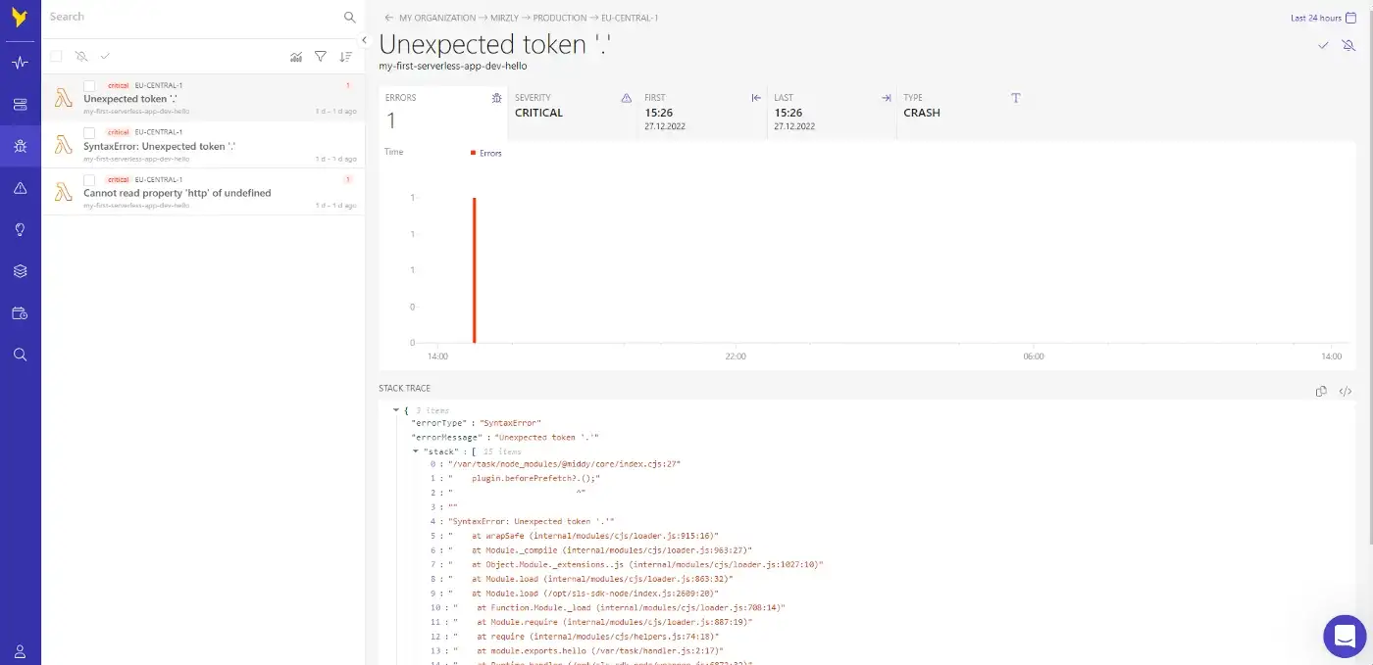Copy the stack trace to clipboard

[1321, 391]
